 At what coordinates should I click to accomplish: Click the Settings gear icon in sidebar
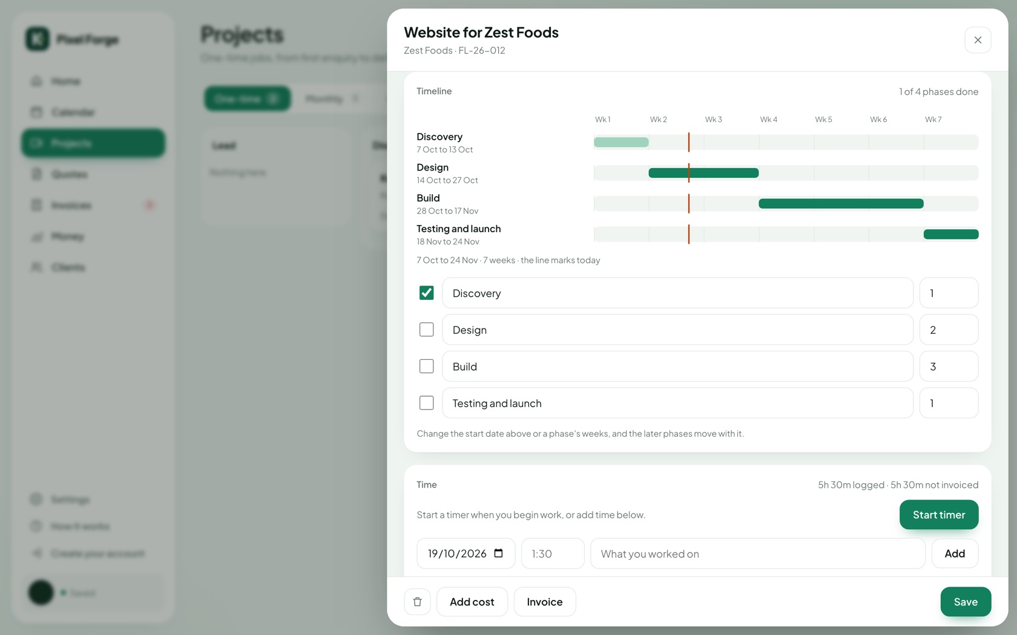point(36,500)
